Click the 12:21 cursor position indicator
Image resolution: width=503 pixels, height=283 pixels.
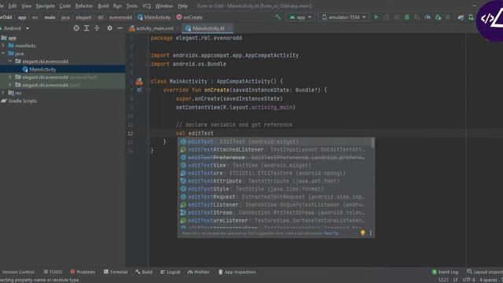(x=443, y=280)
